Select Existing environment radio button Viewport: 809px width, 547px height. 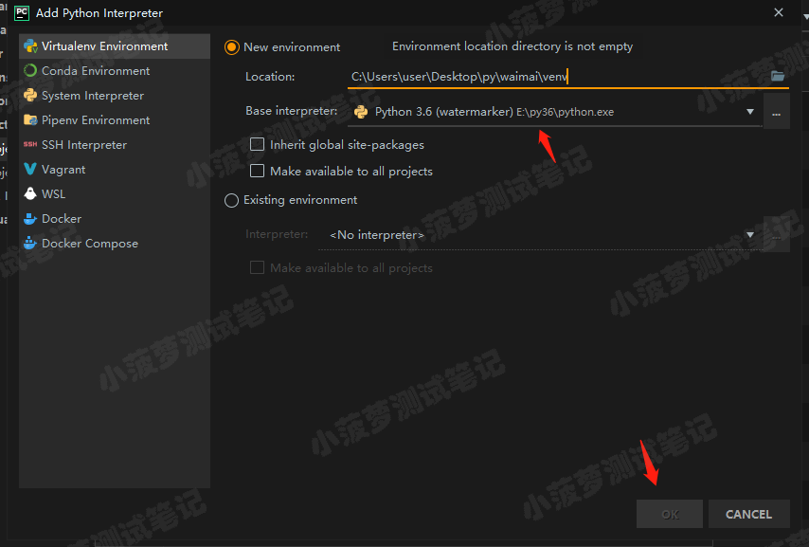click(232, 200)
